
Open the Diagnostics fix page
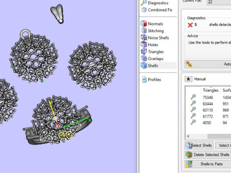pos(154,3)
